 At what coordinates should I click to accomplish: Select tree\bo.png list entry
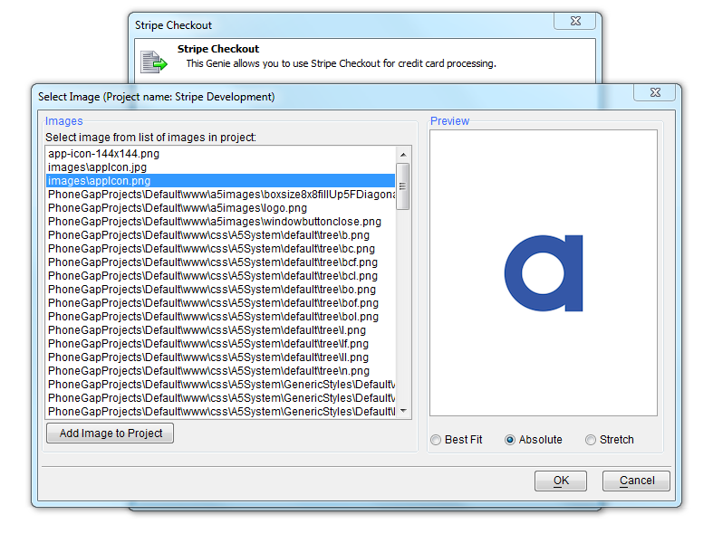click(221, 290)
